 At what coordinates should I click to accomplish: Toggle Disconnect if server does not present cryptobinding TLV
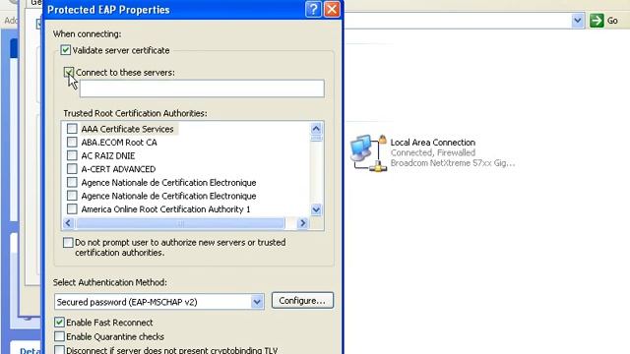tap(59, 350)
